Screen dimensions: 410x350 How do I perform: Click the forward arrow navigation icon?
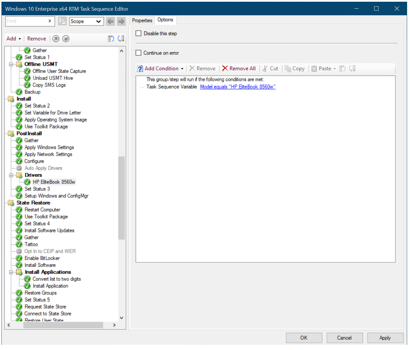pyautogui.click(x=121, y=21)
